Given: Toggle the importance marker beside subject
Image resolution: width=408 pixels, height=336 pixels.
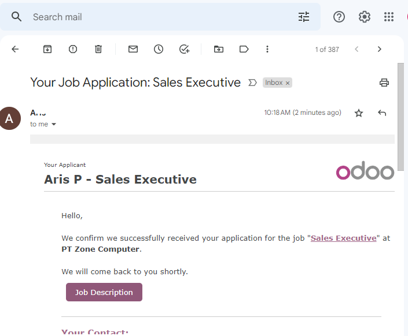Looking at the screenshot, I should (252, 83).
